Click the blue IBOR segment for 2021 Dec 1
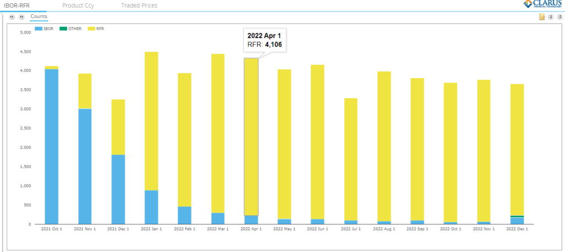 (118, 189)
